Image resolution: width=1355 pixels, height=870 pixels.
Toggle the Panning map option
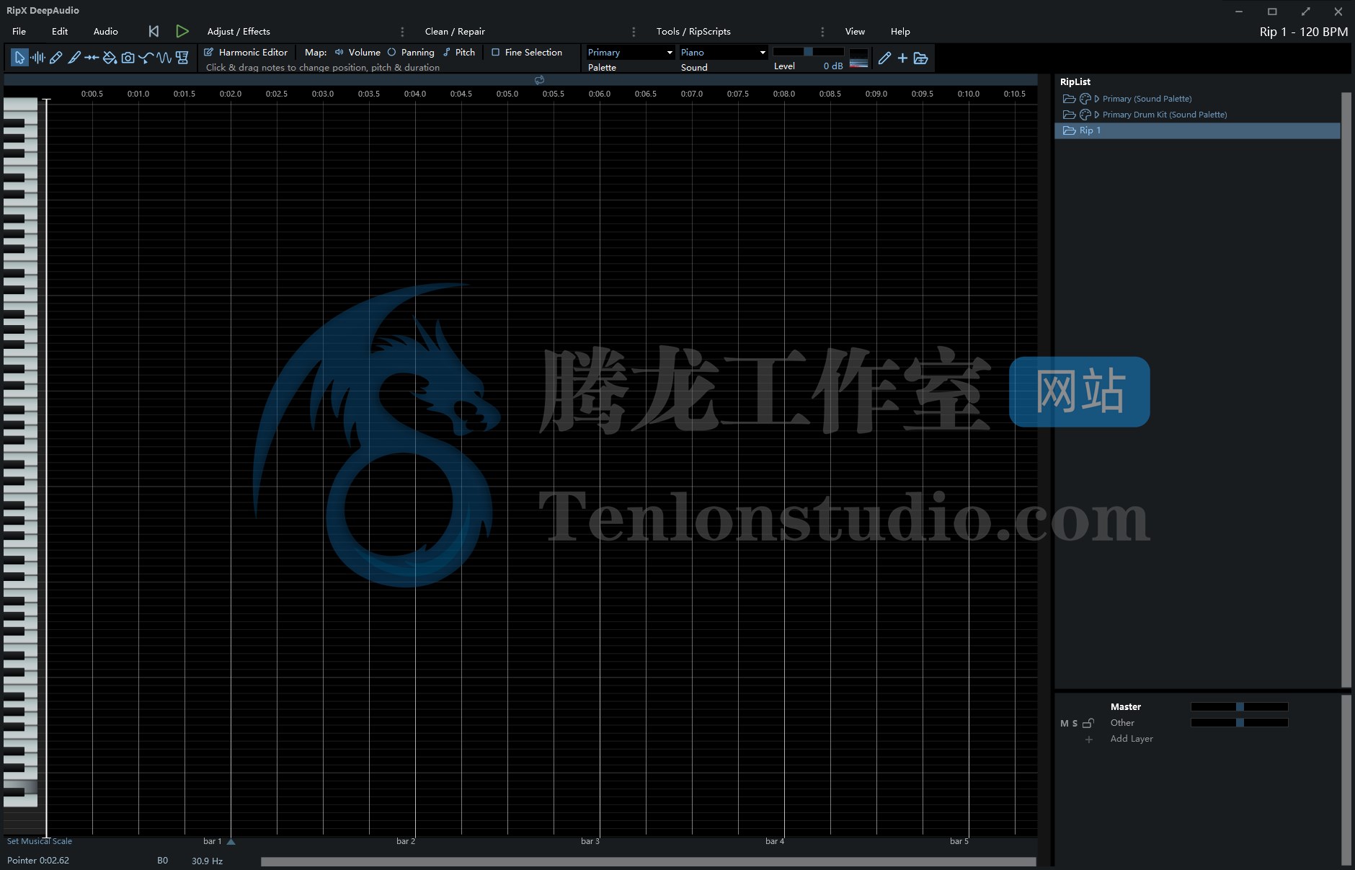[x=411, y=52]
